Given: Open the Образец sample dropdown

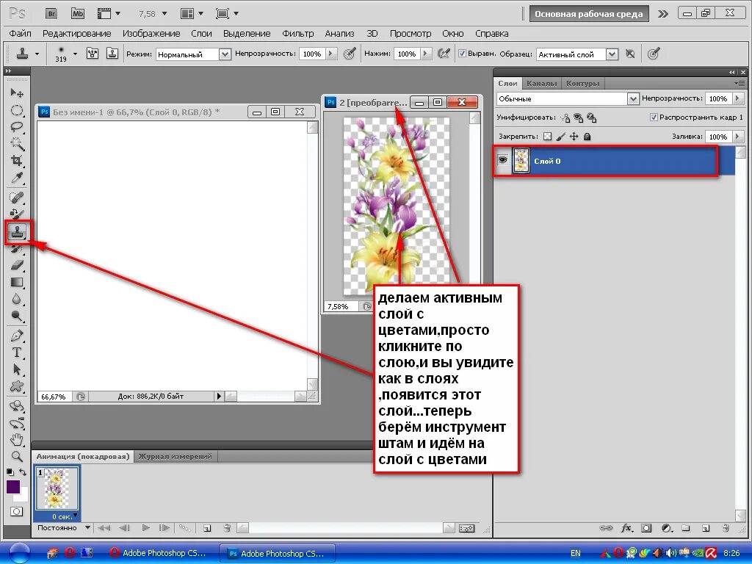Looking at the screenshot, I should 612,54.
